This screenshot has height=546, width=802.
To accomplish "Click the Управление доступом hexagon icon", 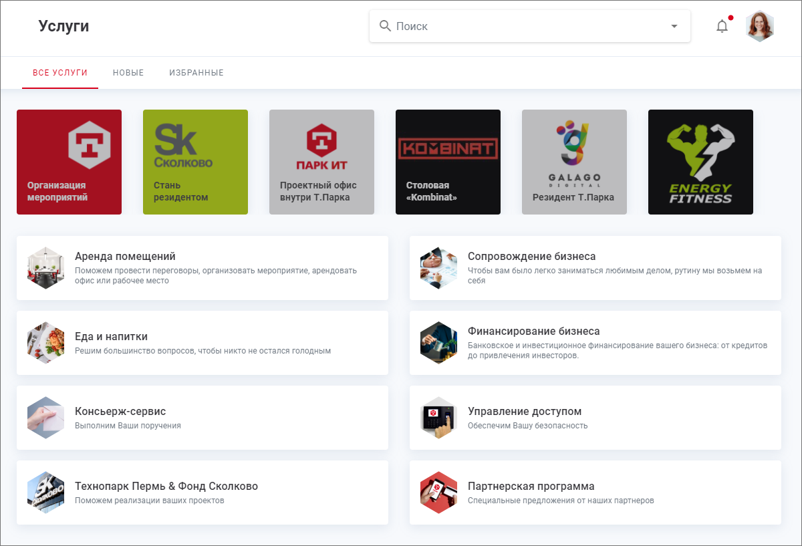I will coord(439,418).
